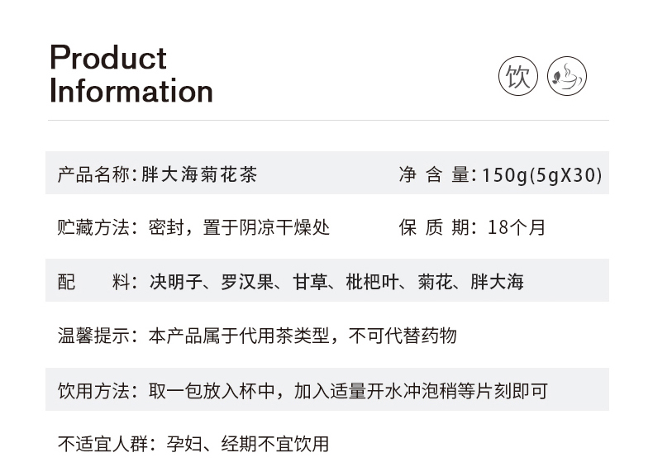The height and width of the screenshot is (467, 653).
Task: Click the 不适宜人群 warning line
Action: pos(193,444)
